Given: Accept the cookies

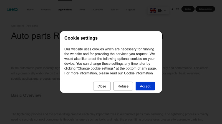Looking at the screenshot, I should coord(145,86).
